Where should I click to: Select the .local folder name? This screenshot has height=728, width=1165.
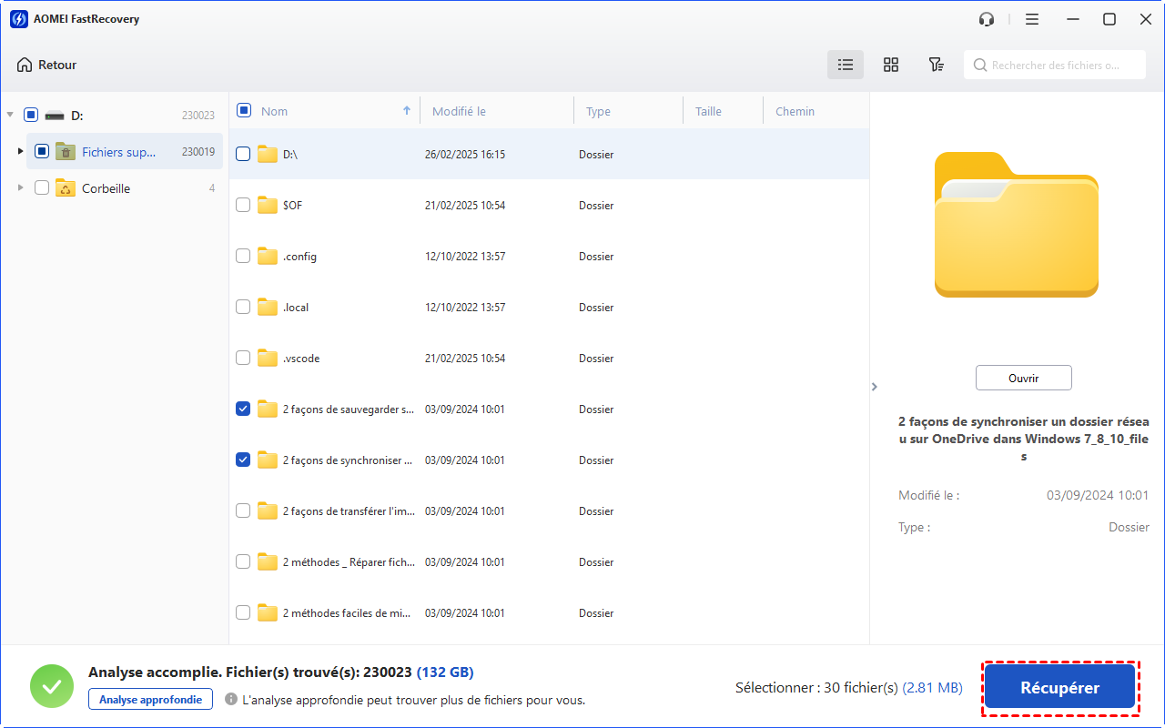pyautogui.click(x=296, y=308)
